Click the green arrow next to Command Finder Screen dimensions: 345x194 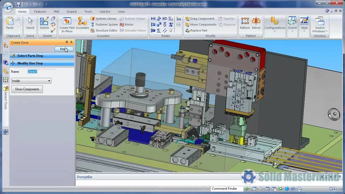click(247, 189)
